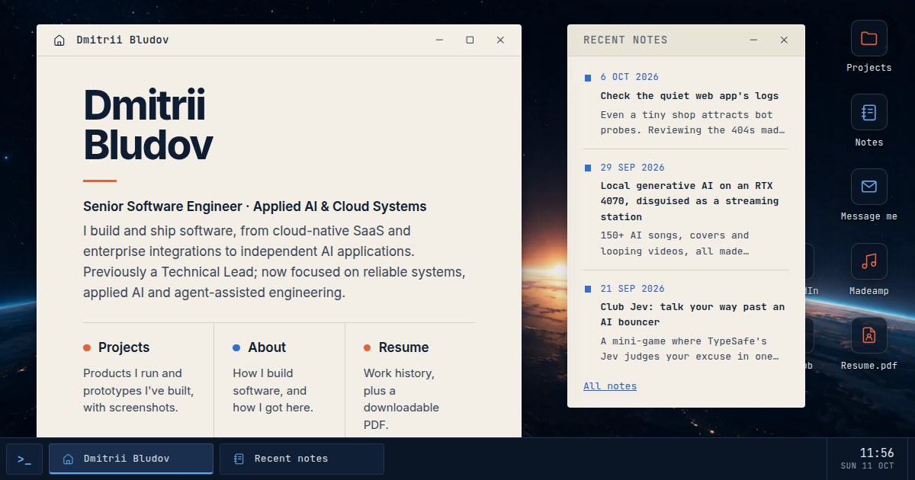This screenshot has height=480, width=915.
Task: Click the RECENT NOTES window title
Action: (x=625, y=40)
